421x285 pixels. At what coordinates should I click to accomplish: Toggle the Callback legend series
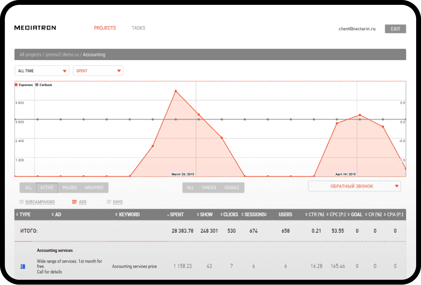tap(44, 85)
